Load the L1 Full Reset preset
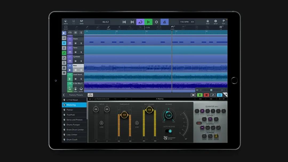Viewport: 288px width, 162px height. [x=74, y=100]
